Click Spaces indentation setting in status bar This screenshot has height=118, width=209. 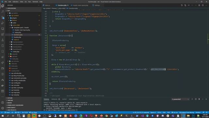coord(153,112)
